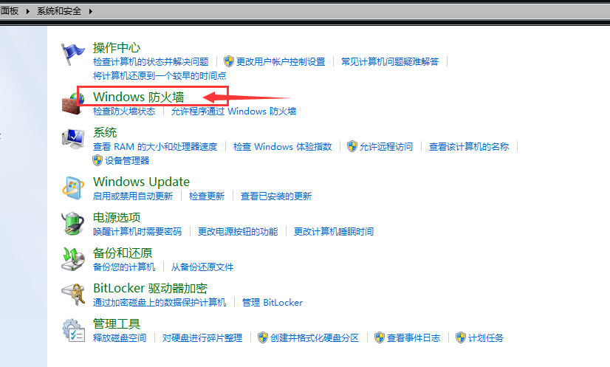Click the Backup and Restore icon

pyautogui.click(x=73, y=258)
